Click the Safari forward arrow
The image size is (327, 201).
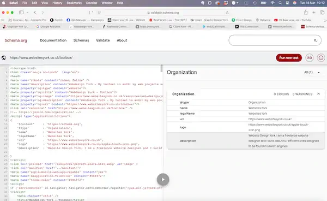pyautogui.click(x=43, y=13)
